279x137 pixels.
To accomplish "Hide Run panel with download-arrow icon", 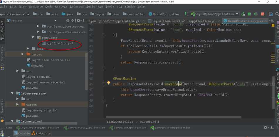I will tap(272, 128).
